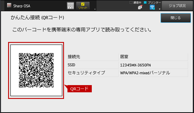Expand the arrow next to リセット
The width and height of the screenshot is (194, 113).
pyautogui.click(x=95, y=9)
